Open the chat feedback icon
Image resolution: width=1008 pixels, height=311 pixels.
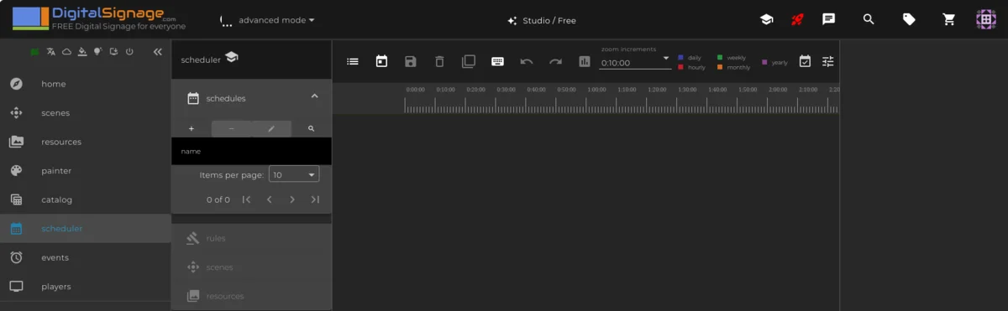[x=829, y=19]
